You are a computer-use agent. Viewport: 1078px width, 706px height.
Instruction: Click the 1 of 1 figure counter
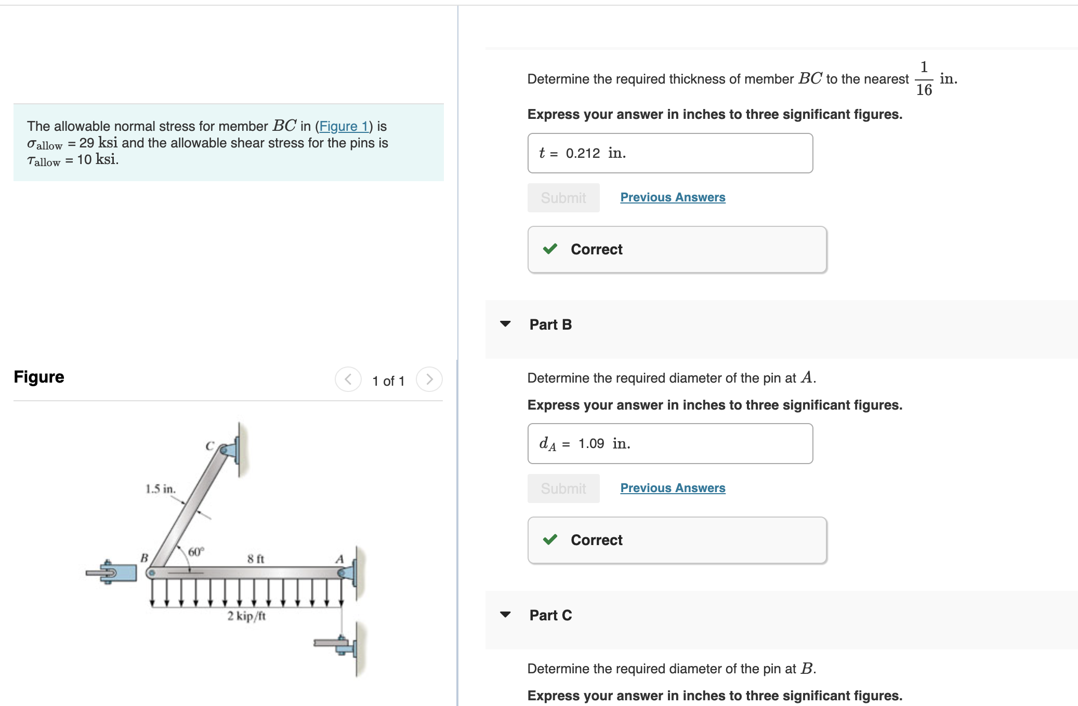(388, 381)
